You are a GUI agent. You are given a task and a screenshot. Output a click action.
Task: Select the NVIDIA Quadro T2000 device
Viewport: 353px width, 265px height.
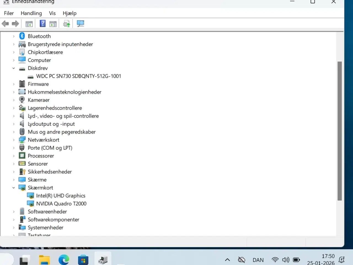click(61, 204)
